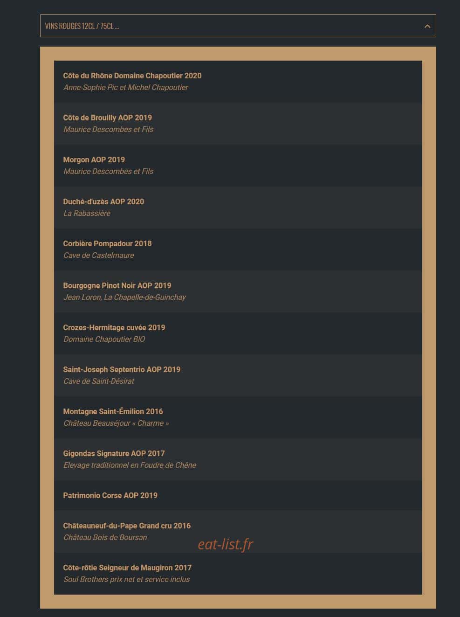Click Saint-Joseph Septentrio AOP 2019
The width and height of the screenshot is (460, 617).
pyautogui.click(x=238, y=375)
